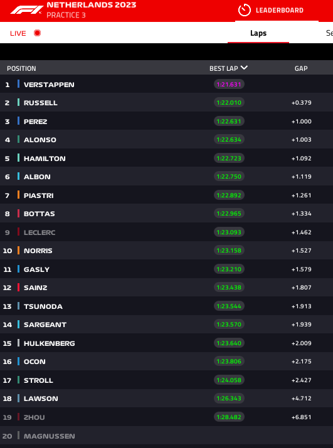Screen dimensions: 333x448
Task: Click Lawson's 1:26.343 lap time
Action: [x=229, y=399]
